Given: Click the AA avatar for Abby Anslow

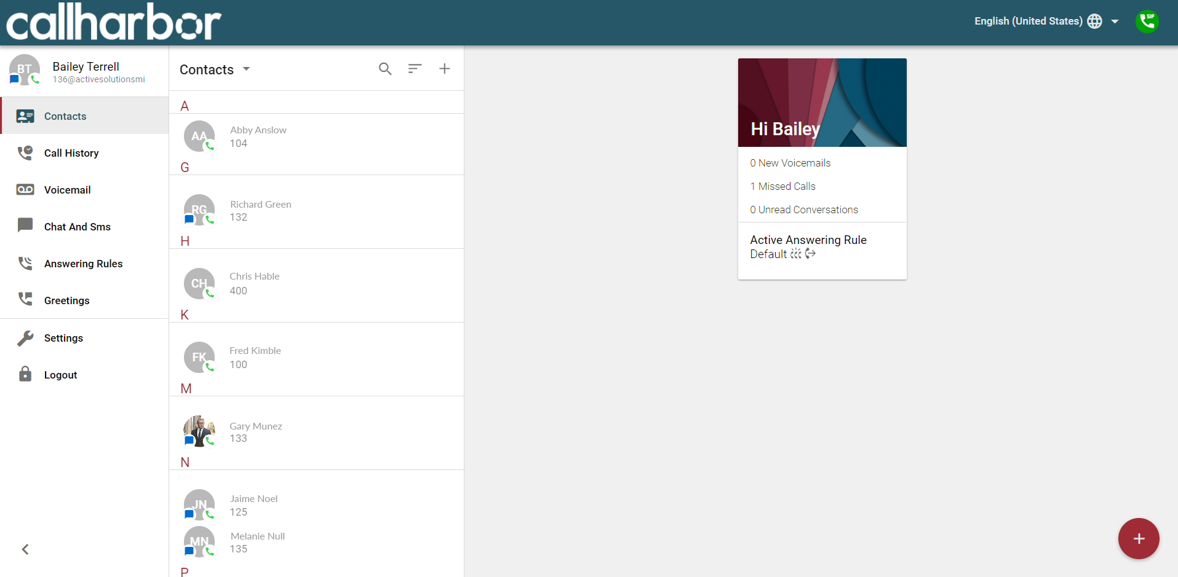Looking at the screenshot, I should pos(199,136).
